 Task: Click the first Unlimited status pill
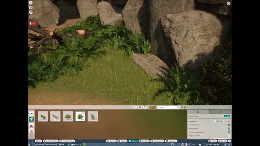click(x=39, y=144)
